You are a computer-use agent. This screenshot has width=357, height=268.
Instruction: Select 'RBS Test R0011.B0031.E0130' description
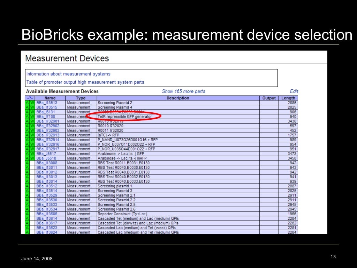click(124, 163)
